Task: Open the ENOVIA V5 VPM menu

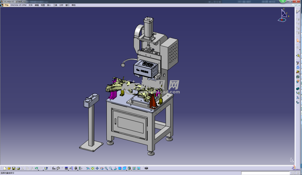Action: coord(18,5)
